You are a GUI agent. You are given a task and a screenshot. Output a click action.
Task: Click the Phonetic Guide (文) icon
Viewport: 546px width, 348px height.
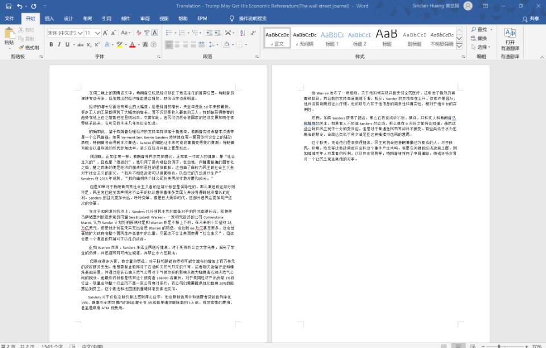[147, 33]
